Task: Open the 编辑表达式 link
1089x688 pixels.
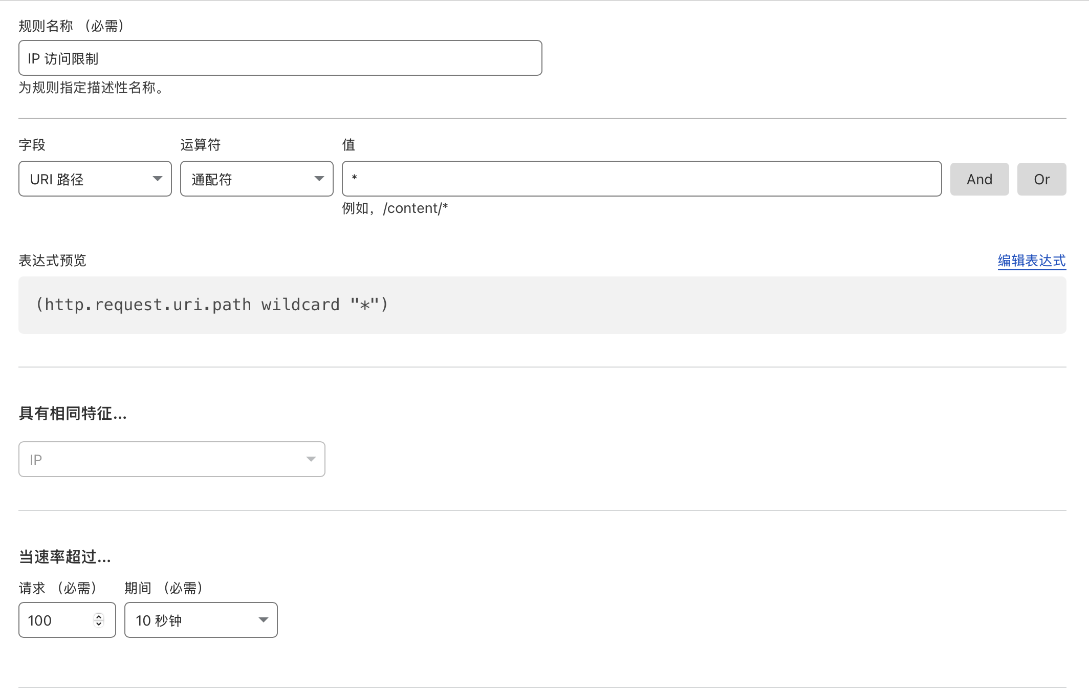Action: [x=1031, y=261]
